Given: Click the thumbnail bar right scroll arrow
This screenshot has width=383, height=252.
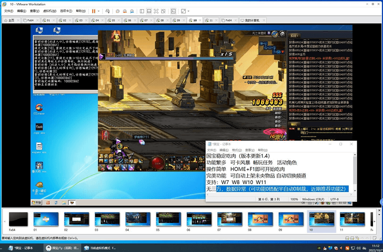Looking at the screenshot, I should click(374, 221).
